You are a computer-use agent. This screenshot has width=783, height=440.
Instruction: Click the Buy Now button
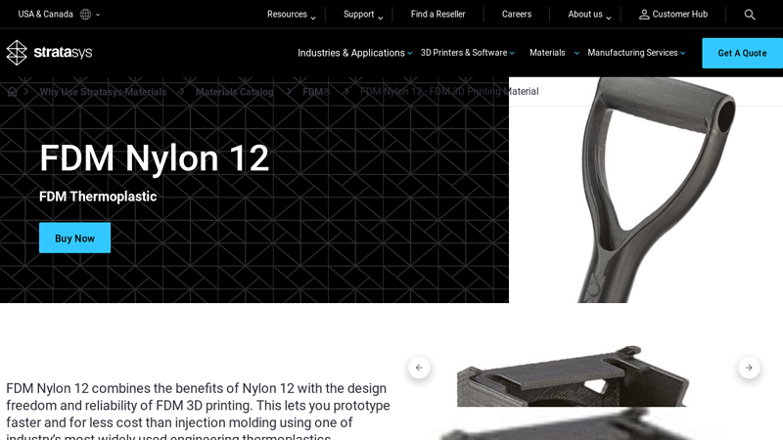point(75,238)
